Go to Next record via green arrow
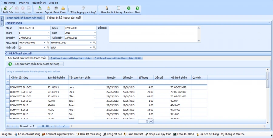 137,8
